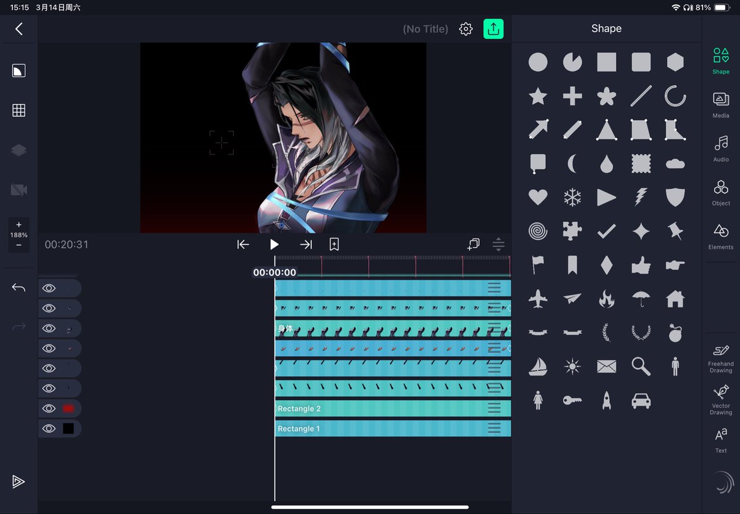Toggle the grid overlay icon

tap(18, 110)
